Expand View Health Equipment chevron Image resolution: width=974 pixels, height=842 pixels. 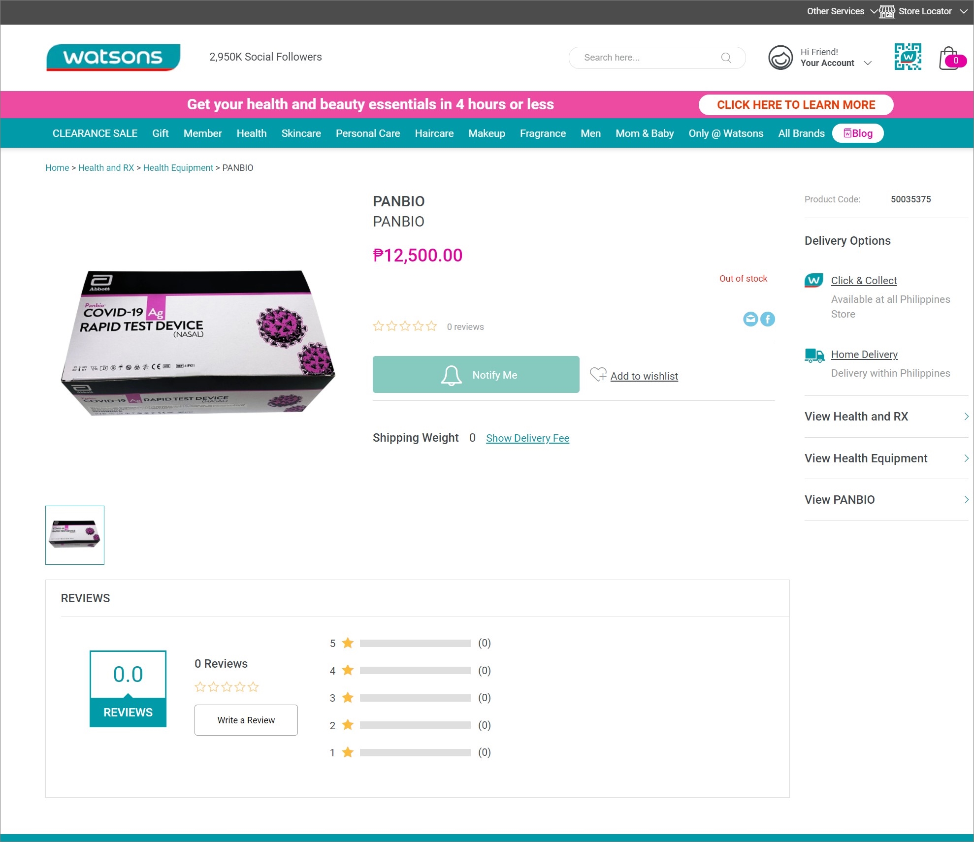point(966,458)
